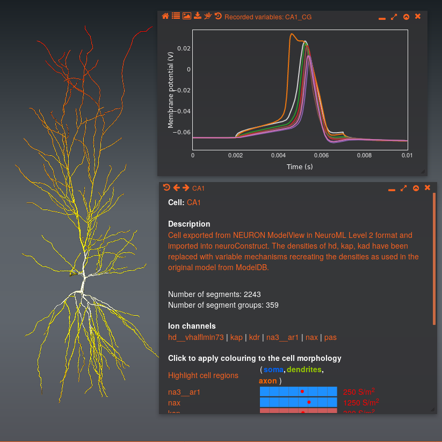442x442 pixels.
Task: Click the home icon in plot panel
Action: pos(165,17)
